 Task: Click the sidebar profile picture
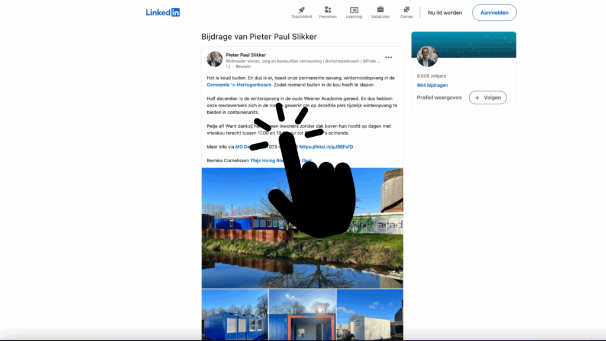pyautogui.click(x=427, y=57)
